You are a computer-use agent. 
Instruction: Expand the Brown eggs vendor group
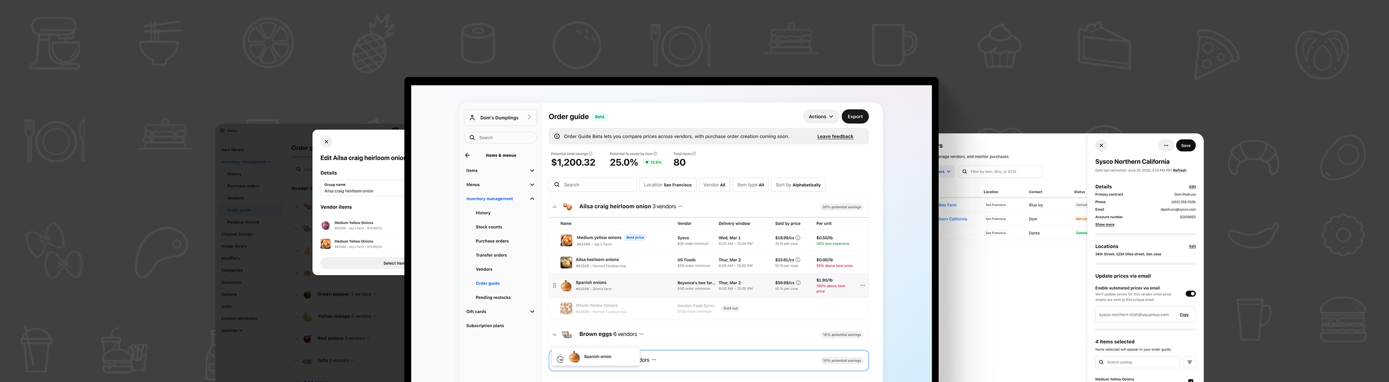pos(554,334)
